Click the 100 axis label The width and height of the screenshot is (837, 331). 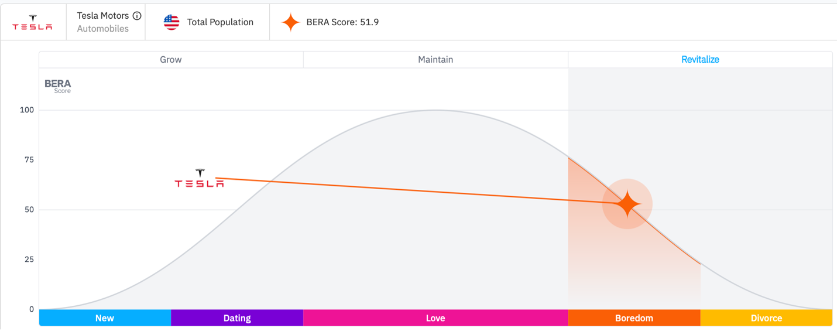click(27, 110)
